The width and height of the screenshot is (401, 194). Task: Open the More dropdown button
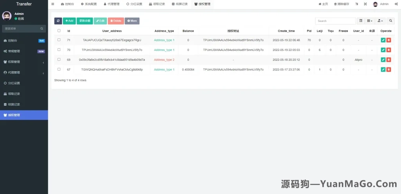pos(132,21)
